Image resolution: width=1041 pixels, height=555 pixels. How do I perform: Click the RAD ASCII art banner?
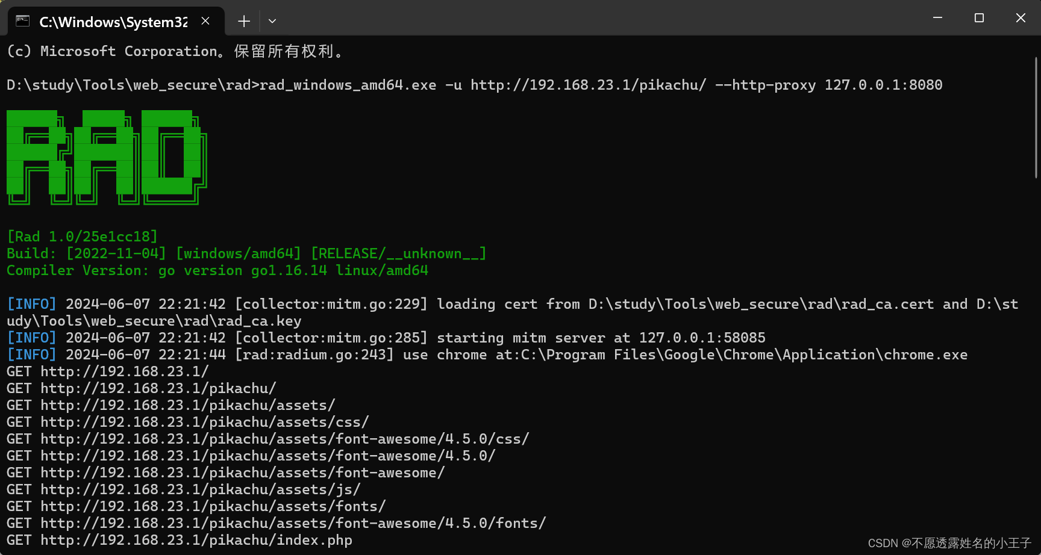click(x=105, y=157)
